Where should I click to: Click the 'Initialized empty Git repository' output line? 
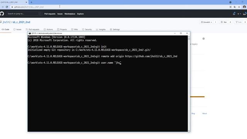pos(89,50)
